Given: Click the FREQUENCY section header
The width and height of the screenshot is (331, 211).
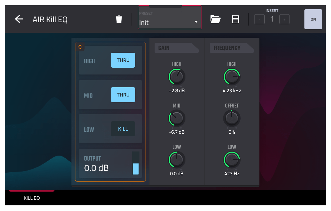Looking at the screenshot, I should click(232, 48).
